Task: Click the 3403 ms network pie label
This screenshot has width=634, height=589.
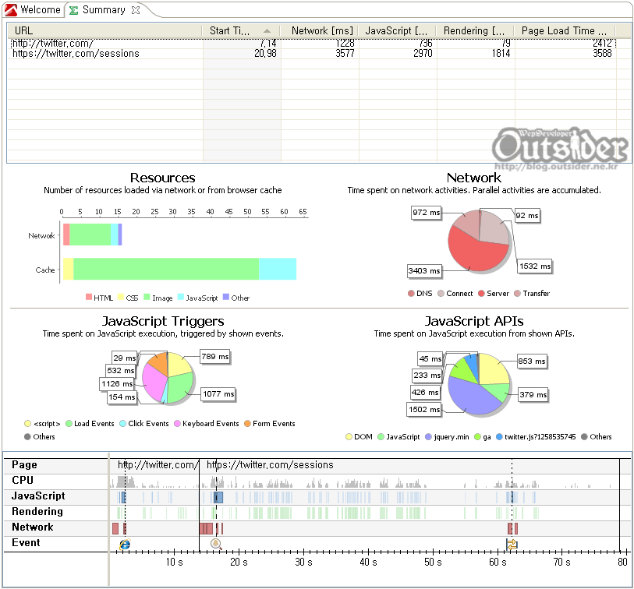Action: point(423,270)
